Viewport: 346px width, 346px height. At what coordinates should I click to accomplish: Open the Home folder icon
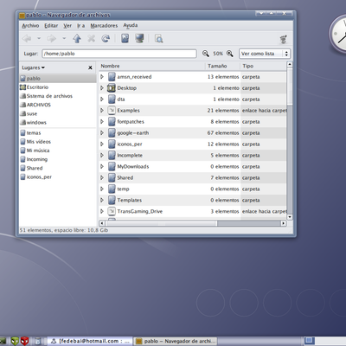coord(125,38)
